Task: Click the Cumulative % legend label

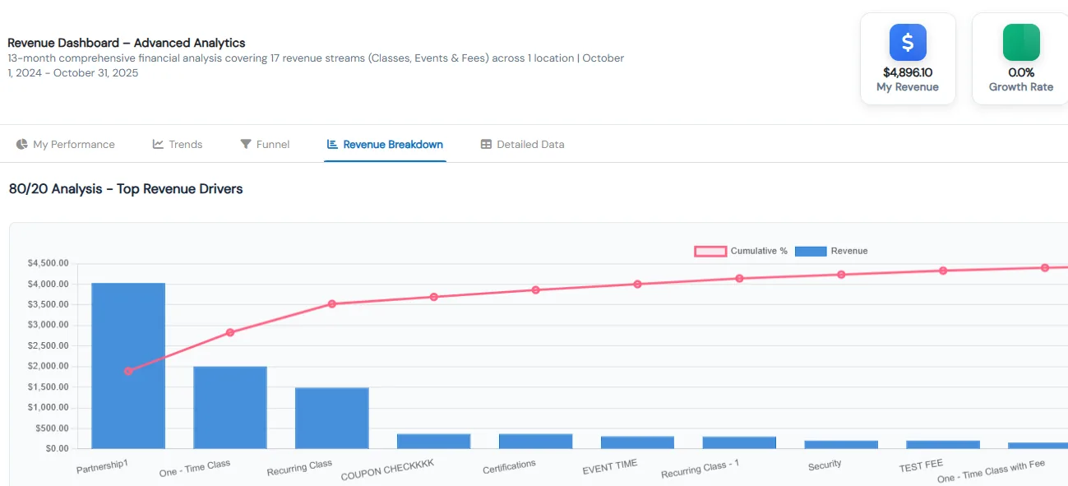Action: 759,251
